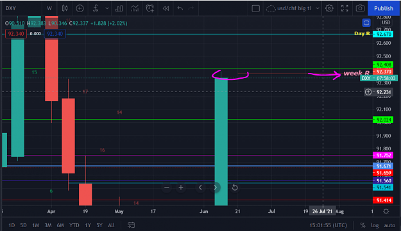Viewport: 401px width, 231px height.
Task: Click the red 92.340 sell price box
Action: pos(16,34)
